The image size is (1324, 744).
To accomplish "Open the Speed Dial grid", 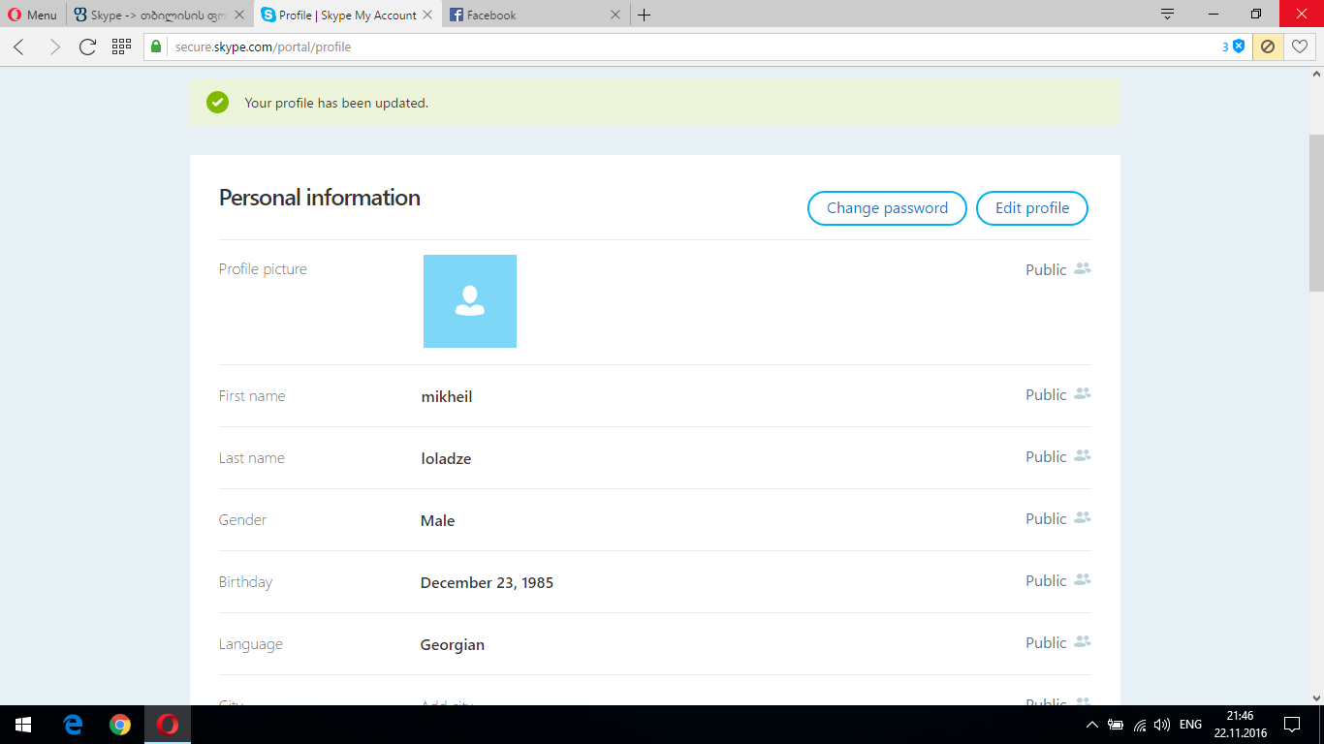I will point(121,46).
